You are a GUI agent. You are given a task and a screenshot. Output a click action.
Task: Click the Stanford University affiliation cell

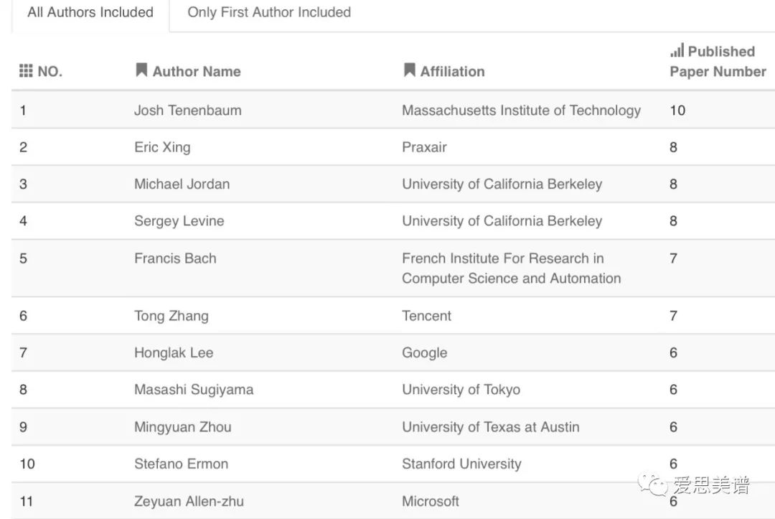(x=461, y=464)
